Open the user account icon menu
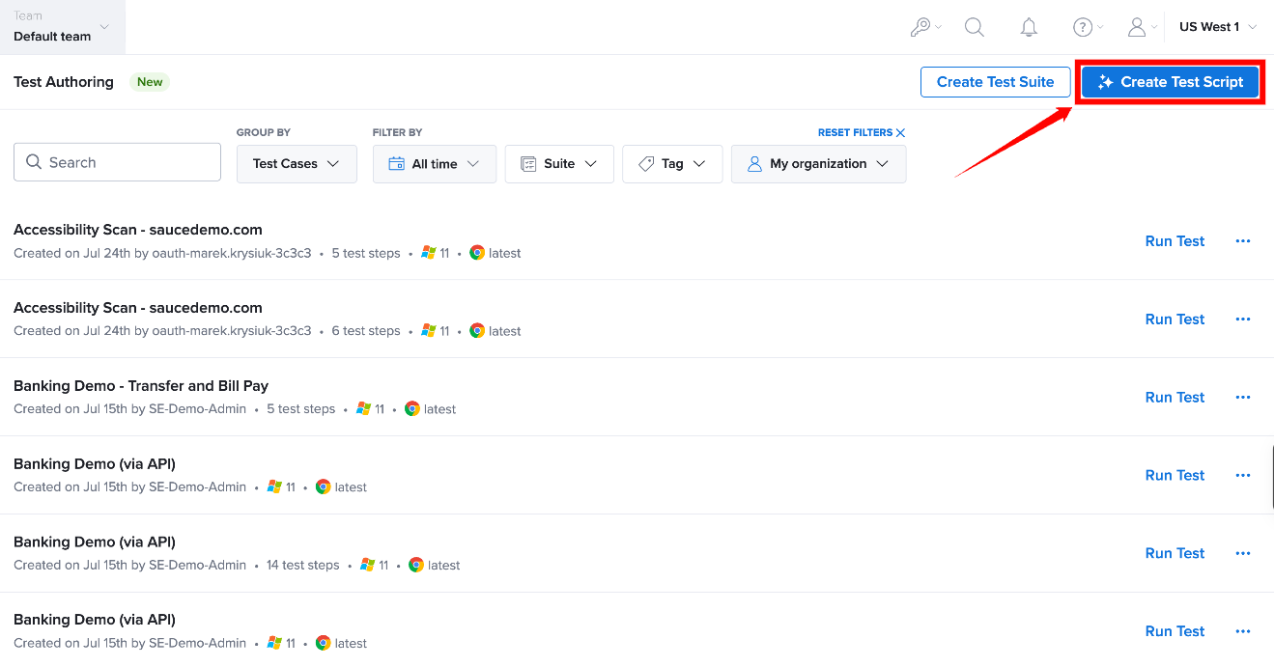1274x667 pixels. pos(1142,27)
